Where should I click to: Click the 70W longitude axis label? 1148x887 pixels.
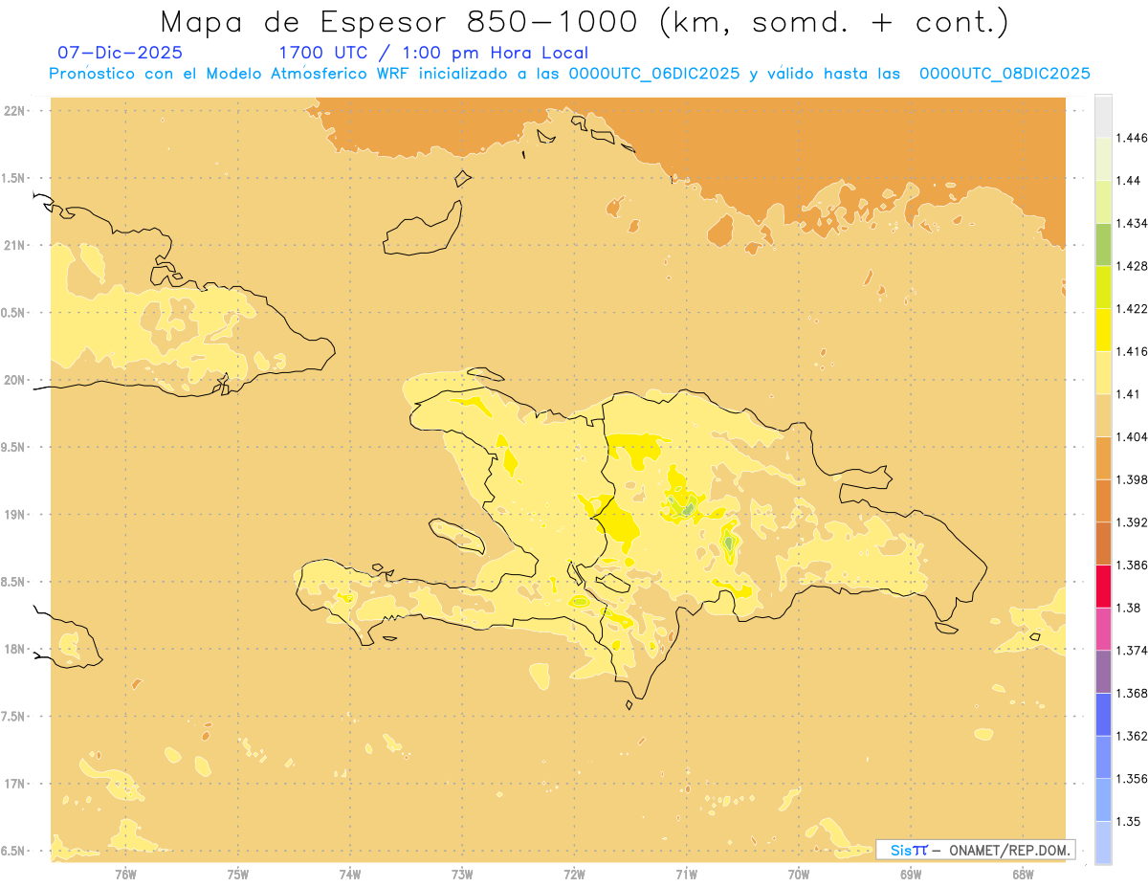(x=799, y=875)
